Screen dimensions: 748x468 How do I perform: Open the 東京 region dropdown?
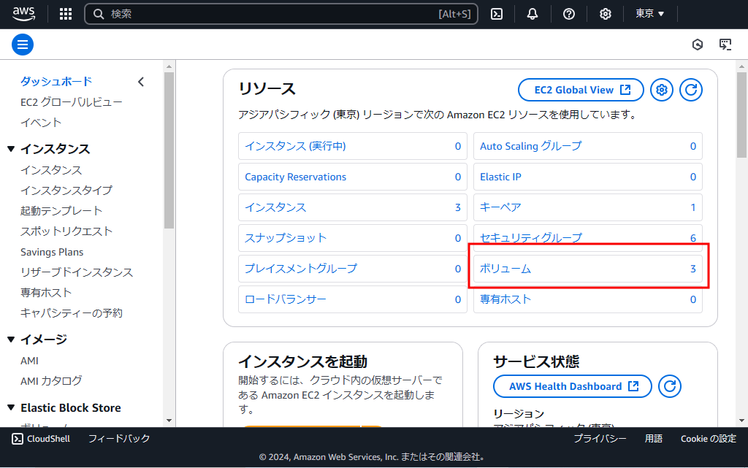point(649,14)
